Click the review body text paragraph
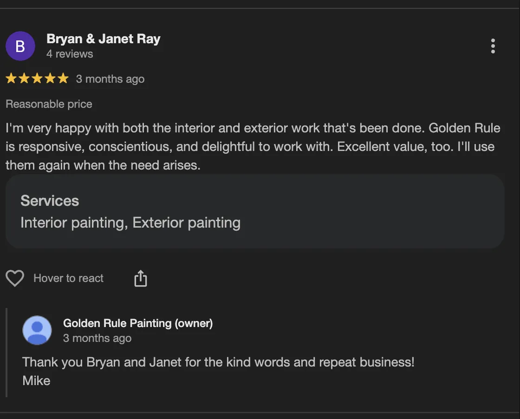The image size is (520, 419). pos(250,146)
